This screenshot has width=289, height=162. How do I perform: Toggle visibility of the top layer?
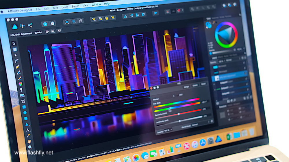(244, 62)
